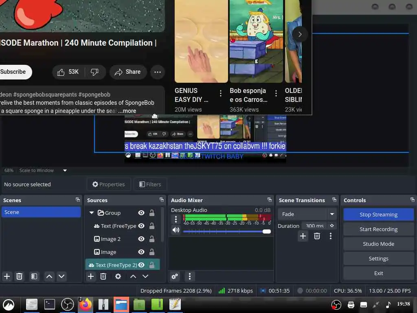The height and width of the screenshot is (313, 417).
Task: Expand YouTube description with ...more
Action: point(127,111)
